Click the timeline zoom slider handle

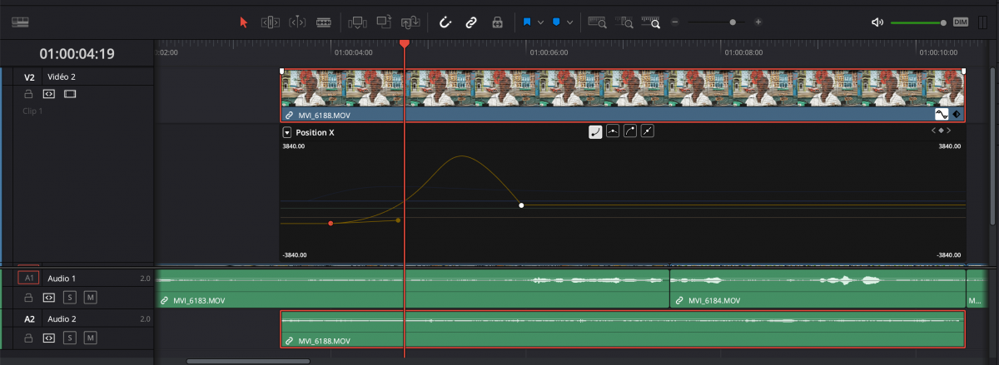[733, 22]
